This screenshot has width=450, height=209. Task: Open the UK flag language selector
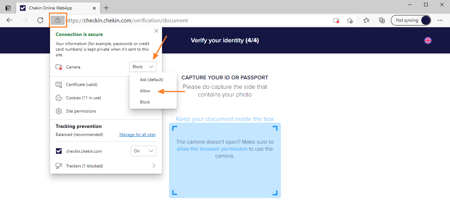[x=428, y=41]
